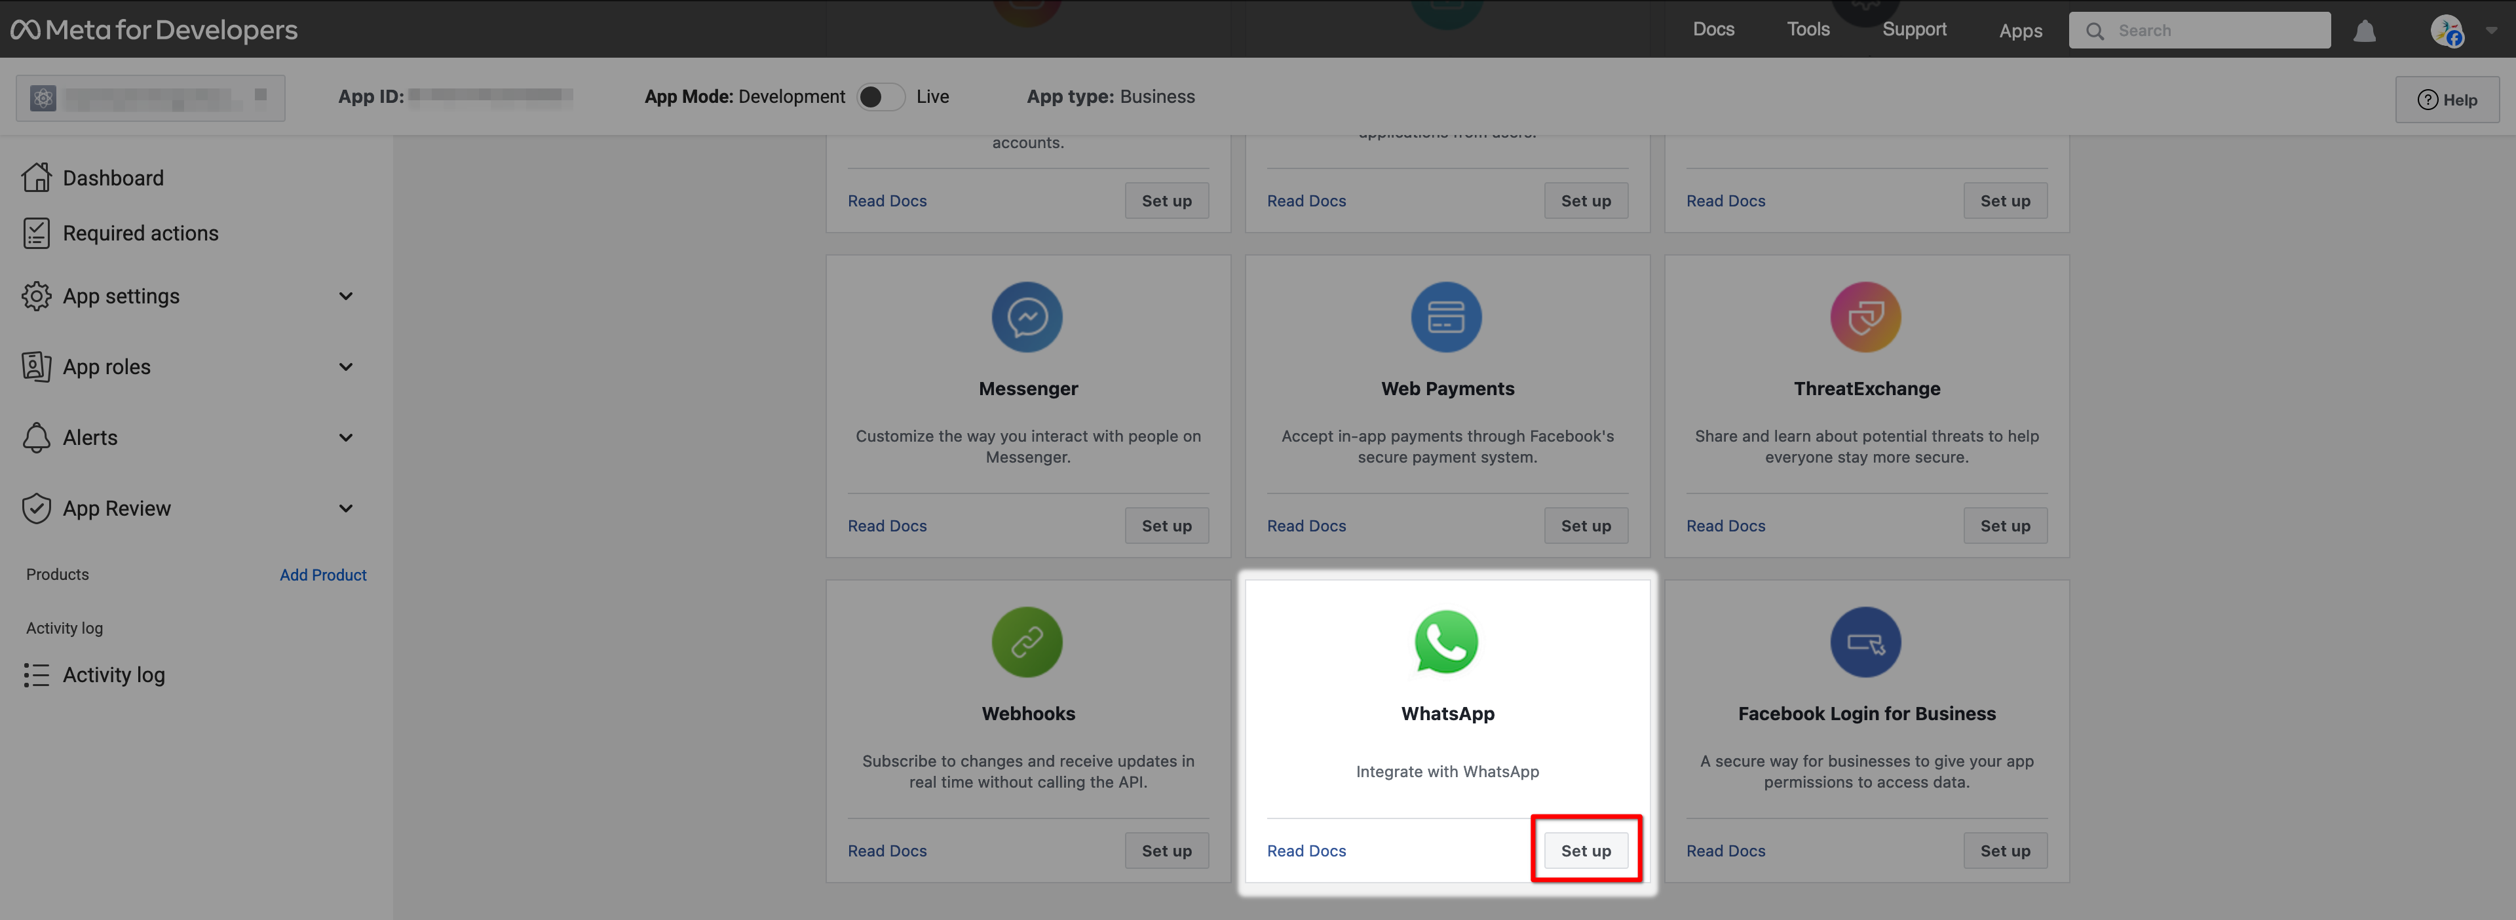Viewport: 2516px width, 920px height.
Task: Click the Webhooks link icon
Action: click(1027, 643)
